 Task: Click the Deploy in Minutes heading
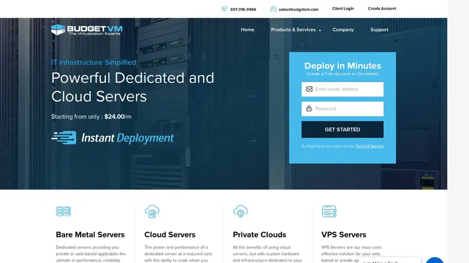tap(343, 66)
